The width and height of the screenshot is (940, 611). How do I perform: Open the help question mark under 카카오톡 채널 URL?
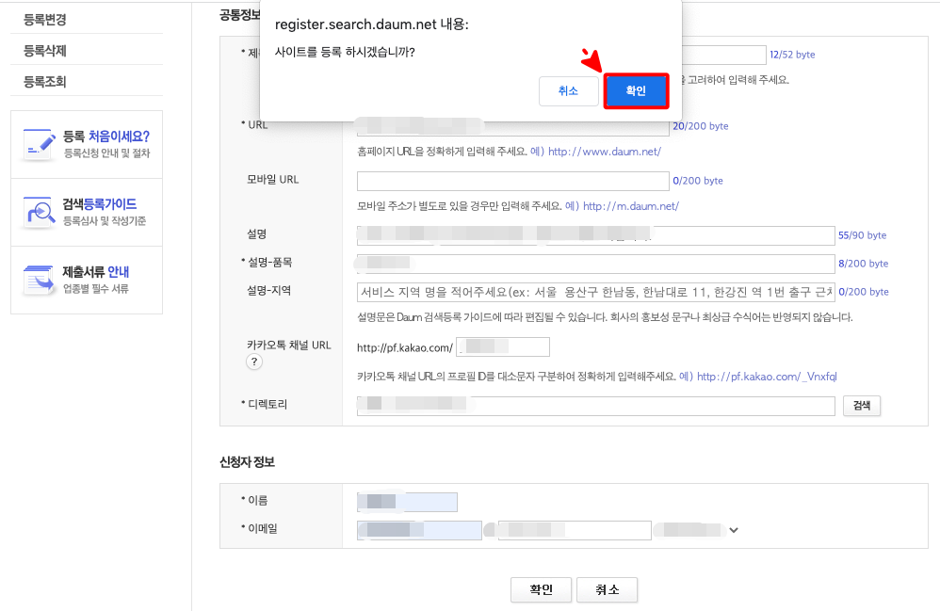tap(253, 361)
